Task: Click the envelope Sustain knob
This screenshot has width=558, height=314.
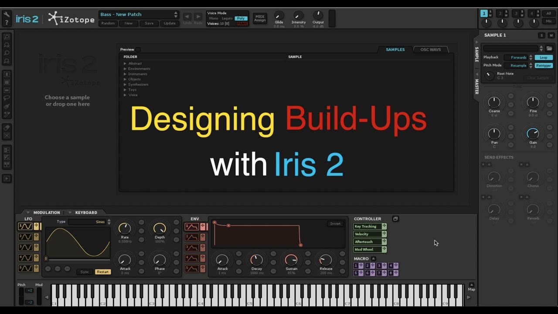Action: tap(291, 259)
